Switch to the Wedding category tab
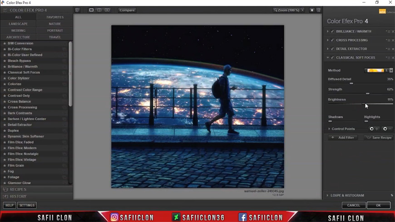The image size is (395, 222). click(x=18, y=30)
